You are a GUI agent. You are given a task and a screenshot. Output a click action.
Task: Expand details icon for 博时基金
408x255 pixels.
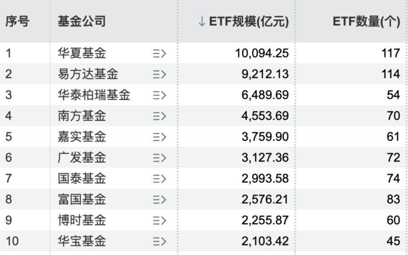[x=159, y=220]
